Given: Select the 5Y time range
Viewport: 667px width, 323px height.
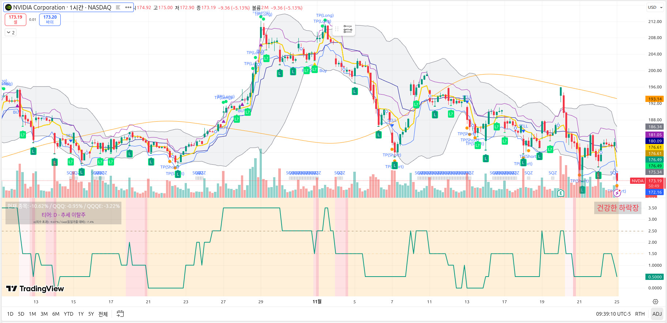Looking at the screenshot, I should (x=91, y=314).
